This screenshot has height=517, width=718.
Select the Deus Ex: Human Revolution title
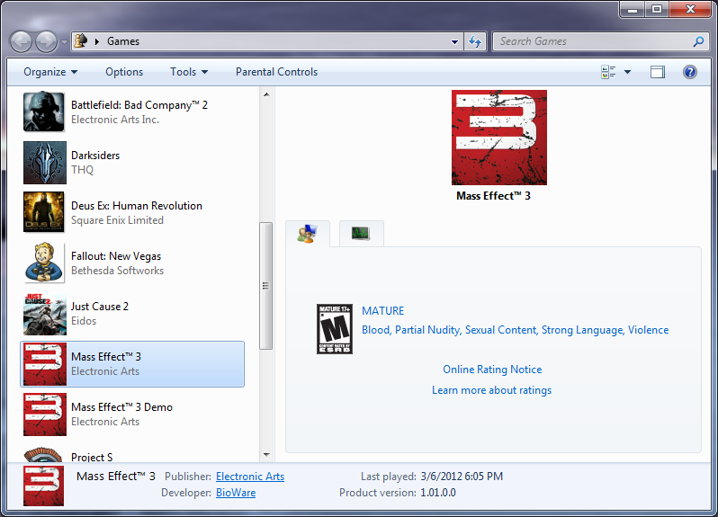pyautogui.click(x=137, y=206)
